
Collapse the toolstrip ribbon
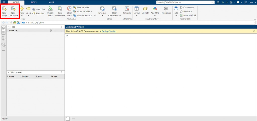point(255,19)
